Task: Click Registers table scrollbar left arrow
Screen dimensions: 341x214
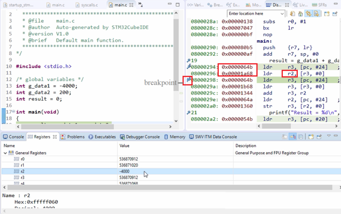Action: tap(4, 187)
